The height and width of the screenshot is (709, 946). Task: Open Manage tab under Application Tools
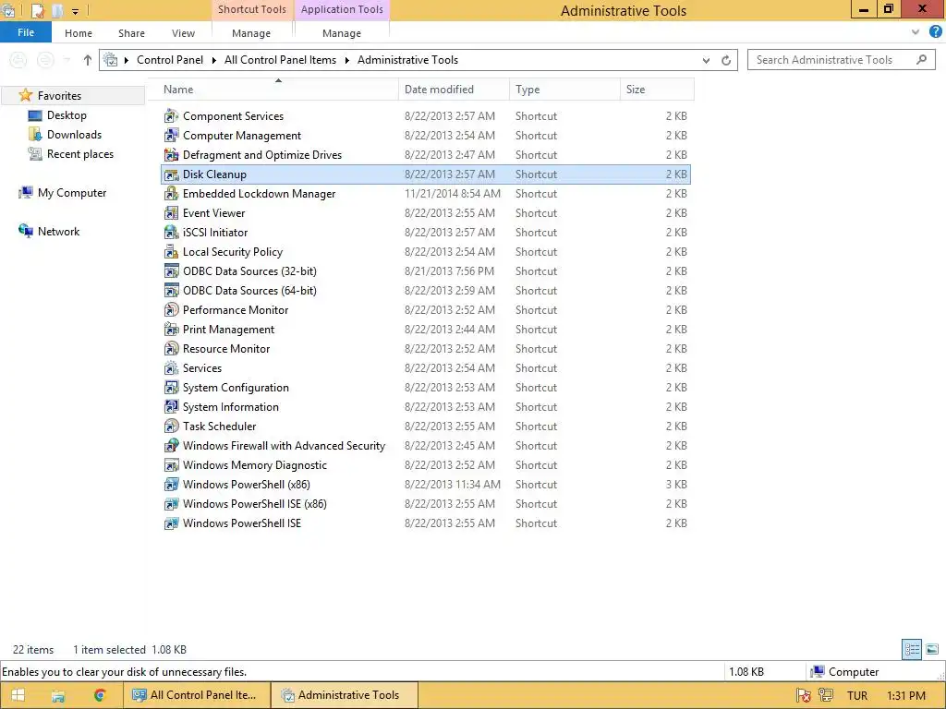(x=342, y=33)
